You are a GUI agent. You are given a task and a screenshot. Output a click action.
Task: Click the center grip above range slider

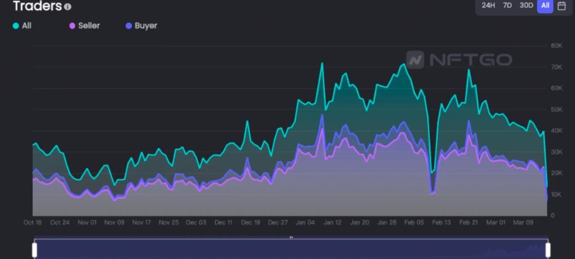(291, 237)
